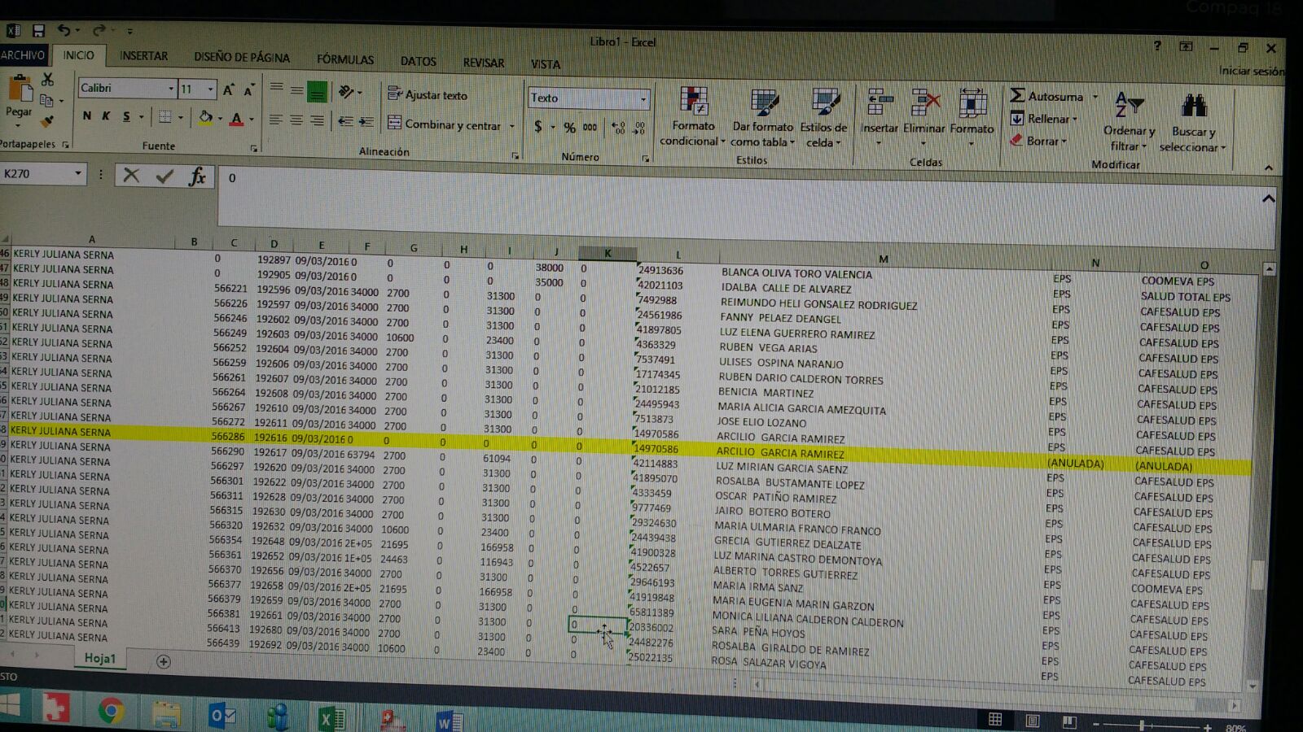Screen dimensions: 1303x732
Task: Click Dar formato como tabla icon
Action: 763,104
